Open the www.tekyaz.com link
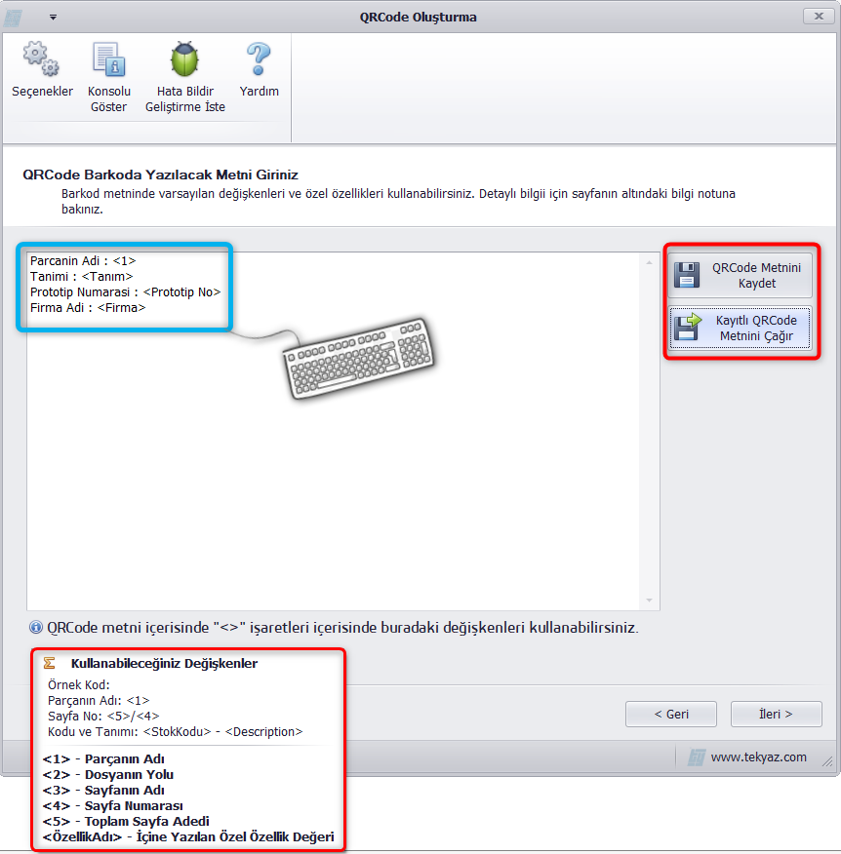 coord(758,757)
